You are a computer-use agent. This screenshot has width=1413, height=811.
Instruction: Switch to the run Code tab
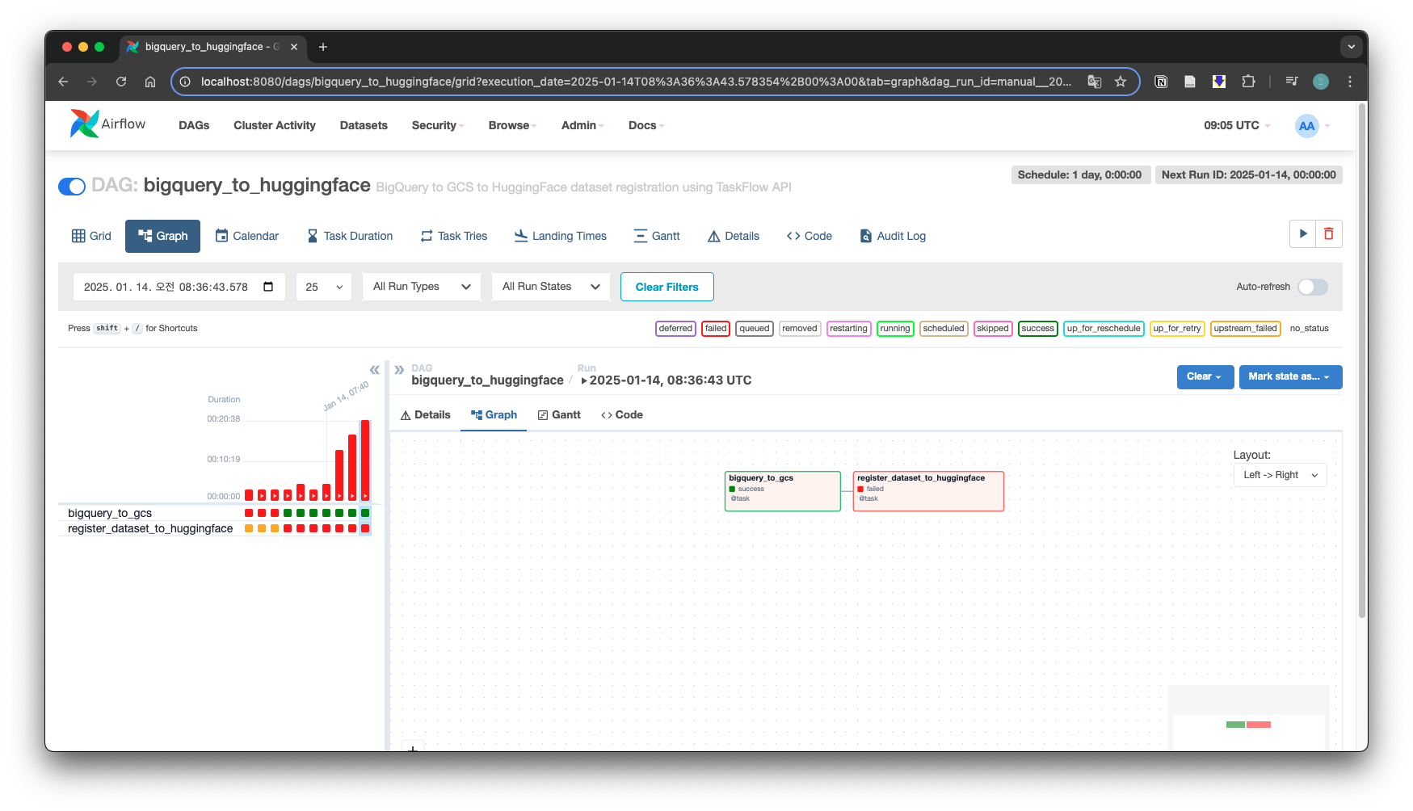coord(622,414)
